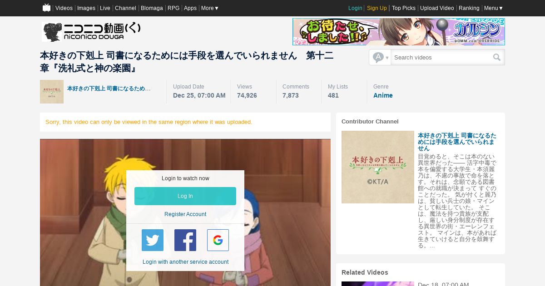Click the Sign Up link
545x286 pixels.
[x=377, y=8]
